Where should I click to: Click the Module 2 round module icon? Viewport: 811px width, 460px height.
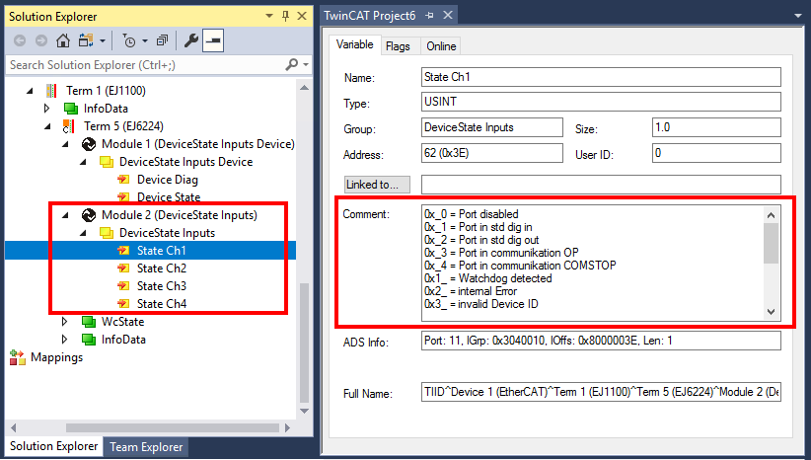(89, 215)
